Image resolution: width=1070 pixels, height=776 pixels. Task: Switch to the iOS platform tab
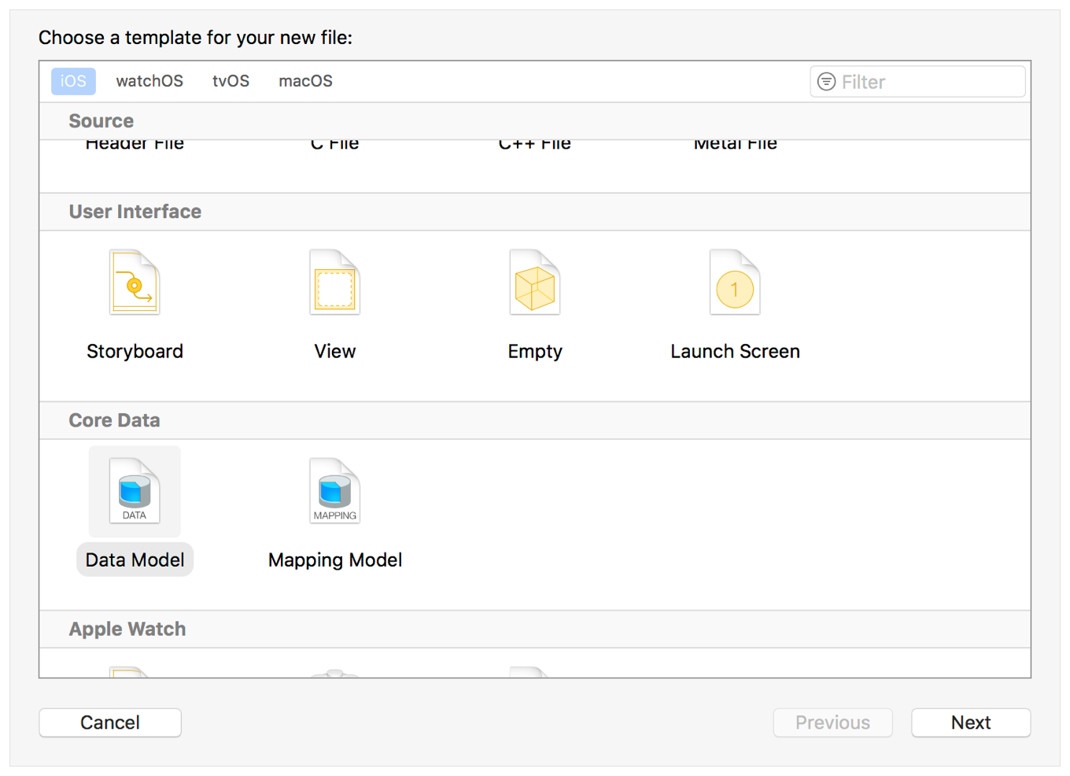73,81
